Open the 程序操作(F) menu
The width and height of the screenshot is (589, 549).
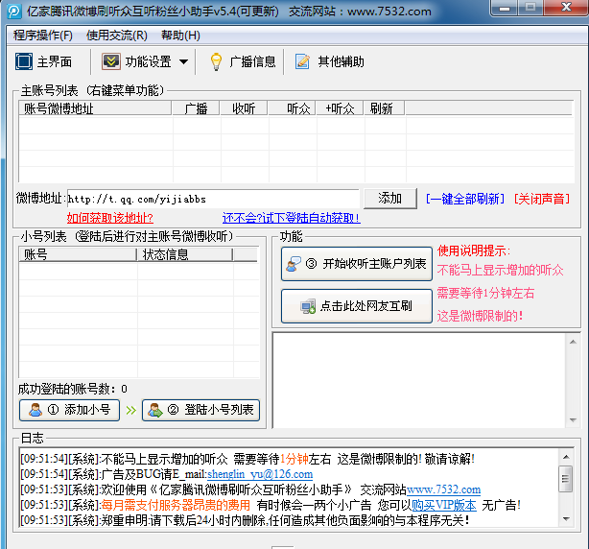43,36
